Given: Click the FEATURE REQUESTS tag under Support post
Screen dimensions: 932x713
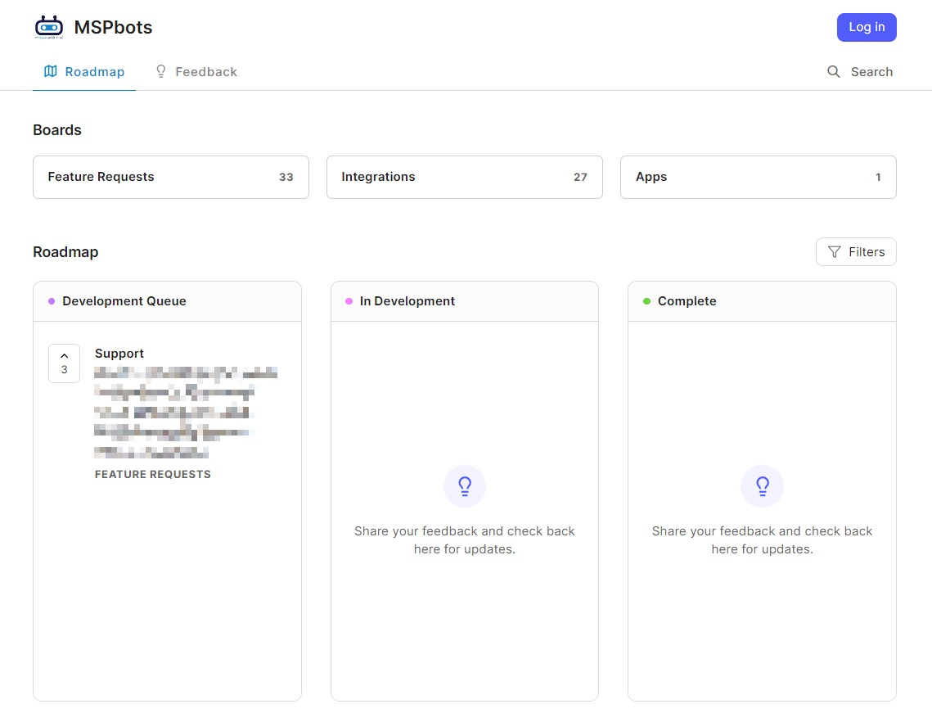Looking at the screenshot, I should [153, 474].
